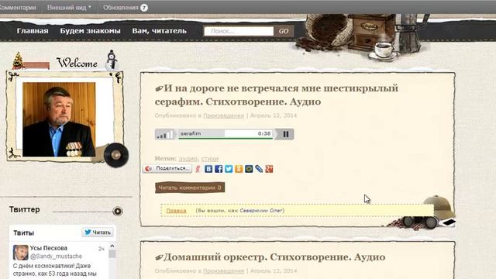Open Внешний вид admin bar dropdown

click(x=69, y=7)
